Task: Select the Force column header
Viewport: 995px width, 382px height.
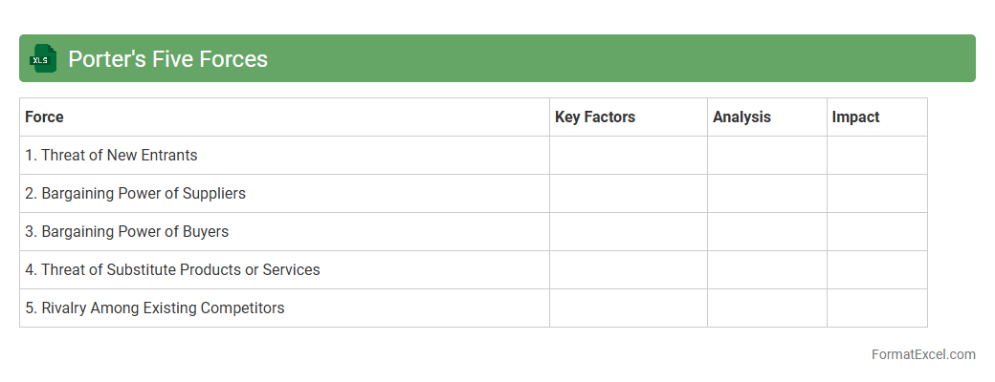Action: click(x=45, y=117)
